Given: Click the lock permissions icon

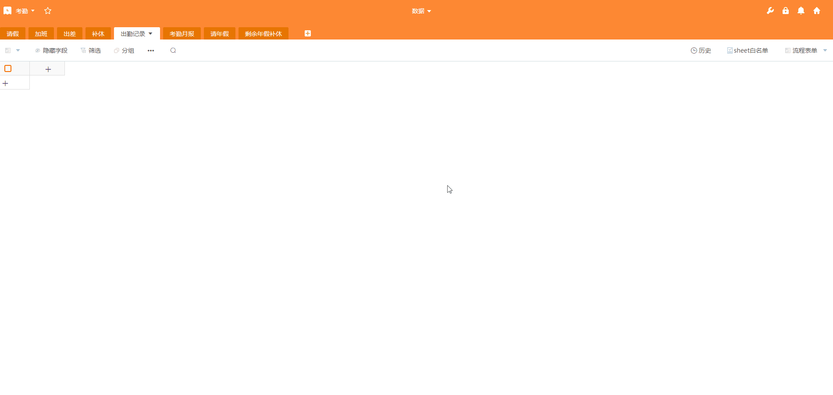Looking at the screenshot, I should coord(786,11).
